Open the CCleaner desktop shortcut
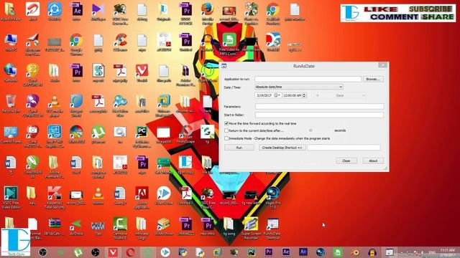The height and width of the screenshot is (258, 460). (x=120, y=43)
